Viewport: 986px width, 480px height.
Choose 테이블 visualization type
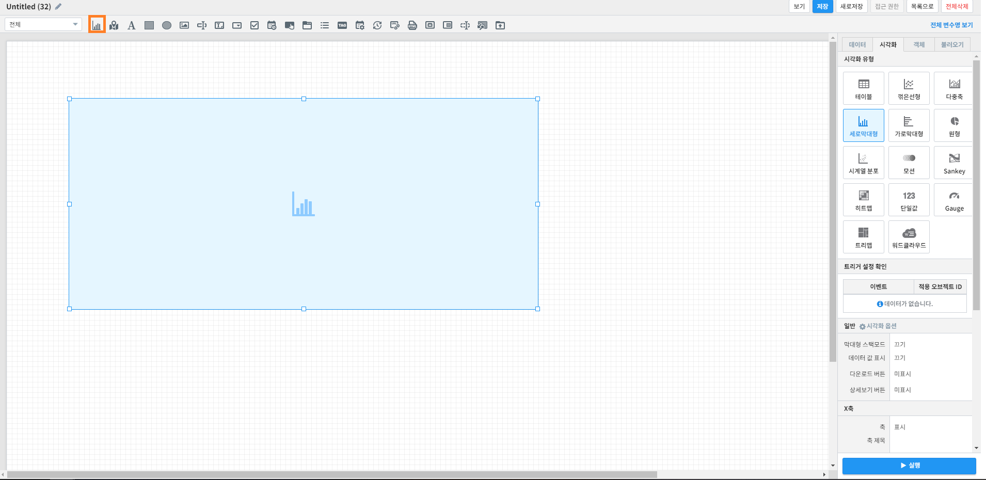tap(864, 88)
